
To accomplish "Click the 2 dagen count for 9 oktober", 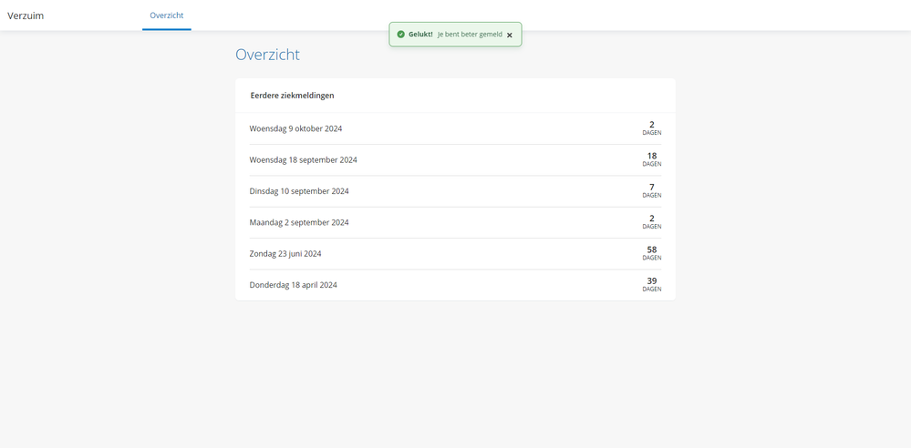I will point(651,127).
